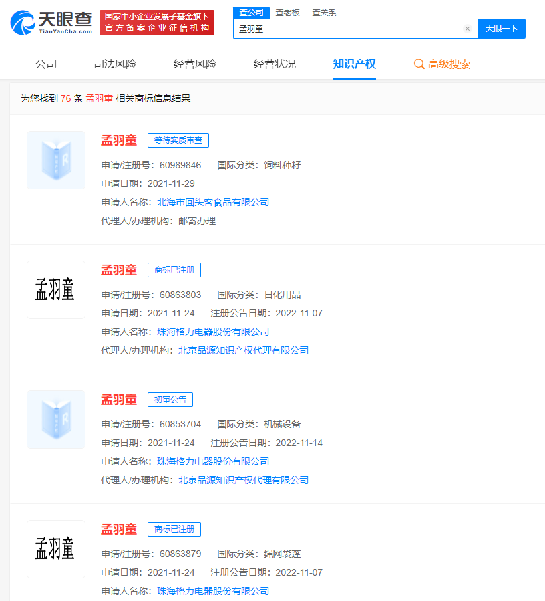545x601 pixels.
Task: Open applicant 珠海格力电器股份有限公司 for 60863803
Action: pyautogui.click(x=213, y=332)
